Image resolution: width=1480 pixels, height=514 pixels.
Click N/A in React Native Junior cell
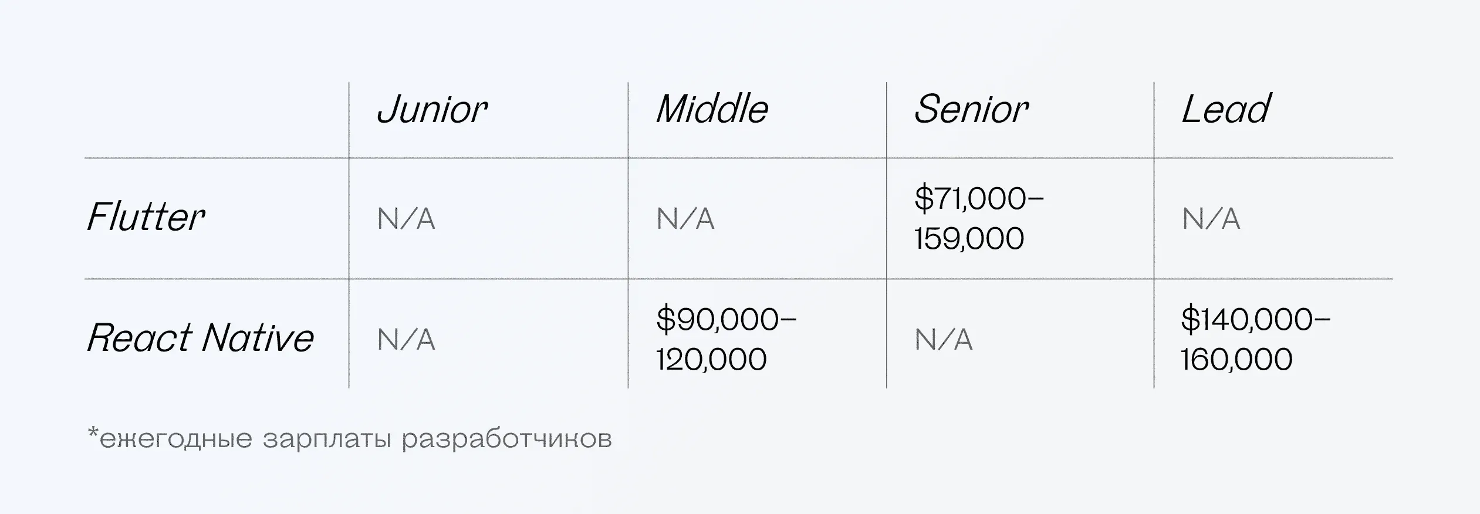point(406,340)
